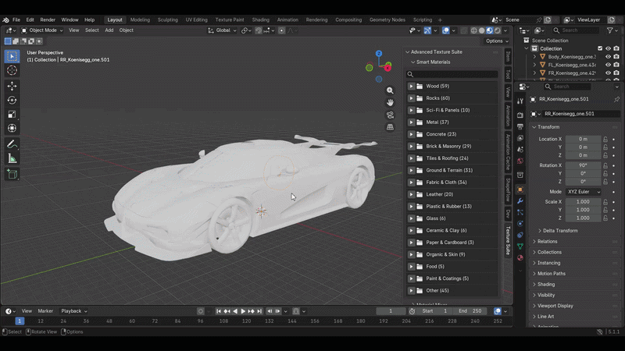Select the Scale tool
625x351 pixels.
pos(12,114)
